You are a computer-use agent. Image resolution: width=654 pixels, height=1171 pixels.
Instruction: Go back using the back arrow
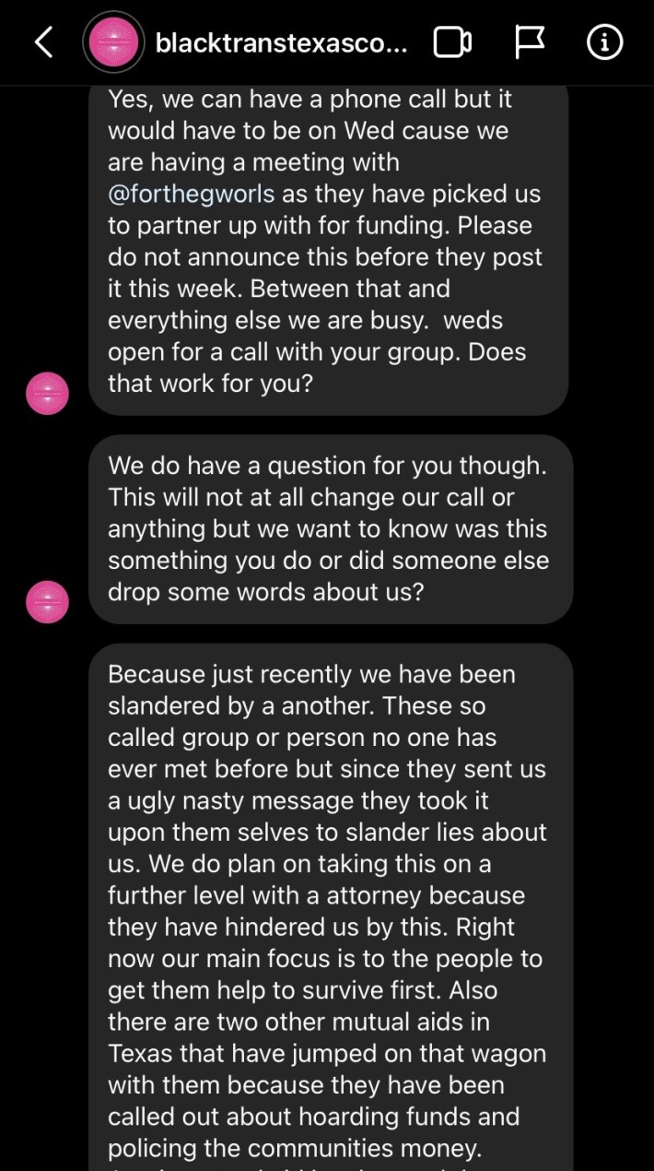(43, 42)
